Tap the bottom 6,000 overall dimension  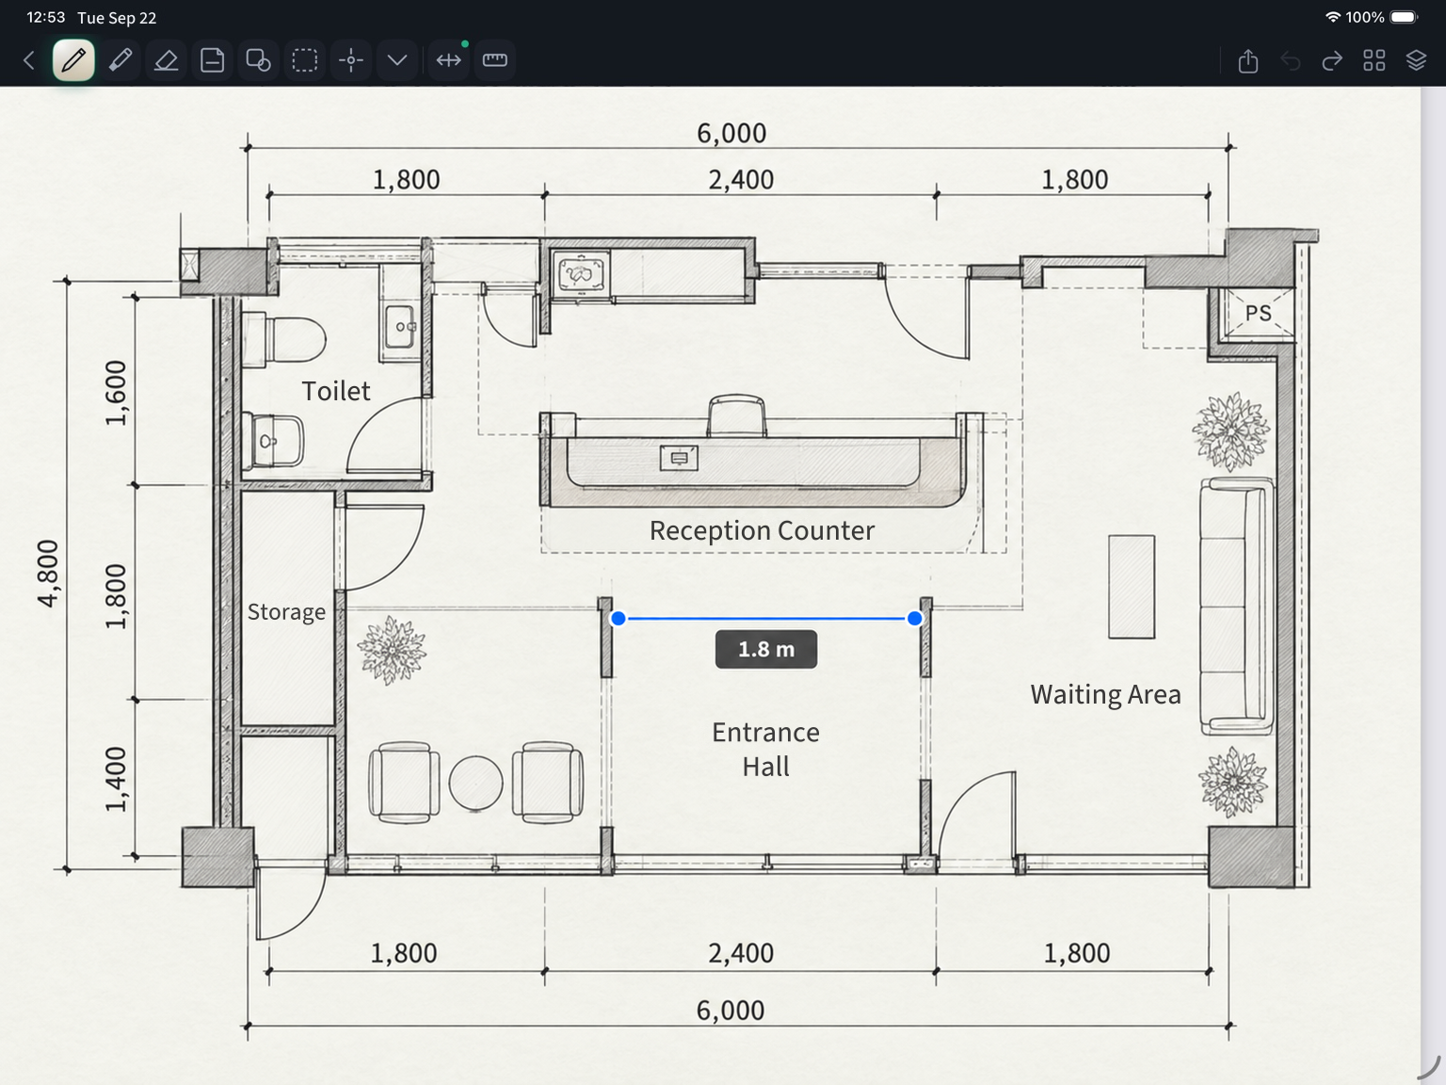pos(731,1011)
